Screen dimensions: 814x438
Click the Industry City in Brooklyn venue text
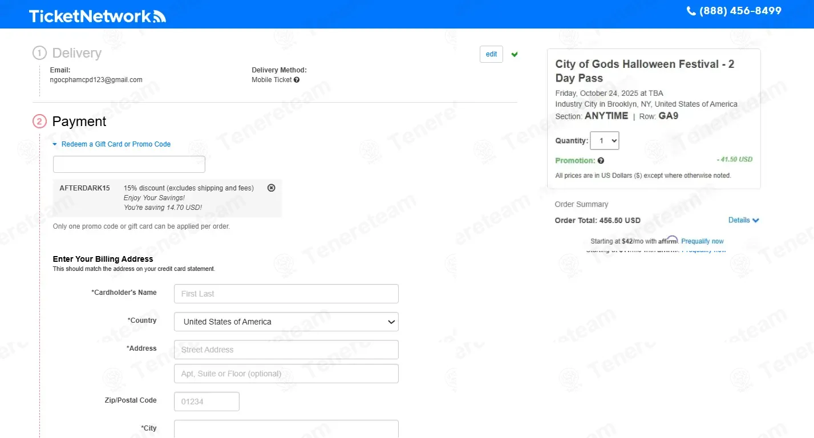click(646, 104)
